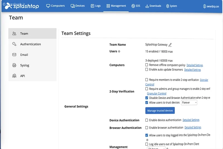Open Syslog settings in sidebar
223x149 pixels.
coord(32,65)
